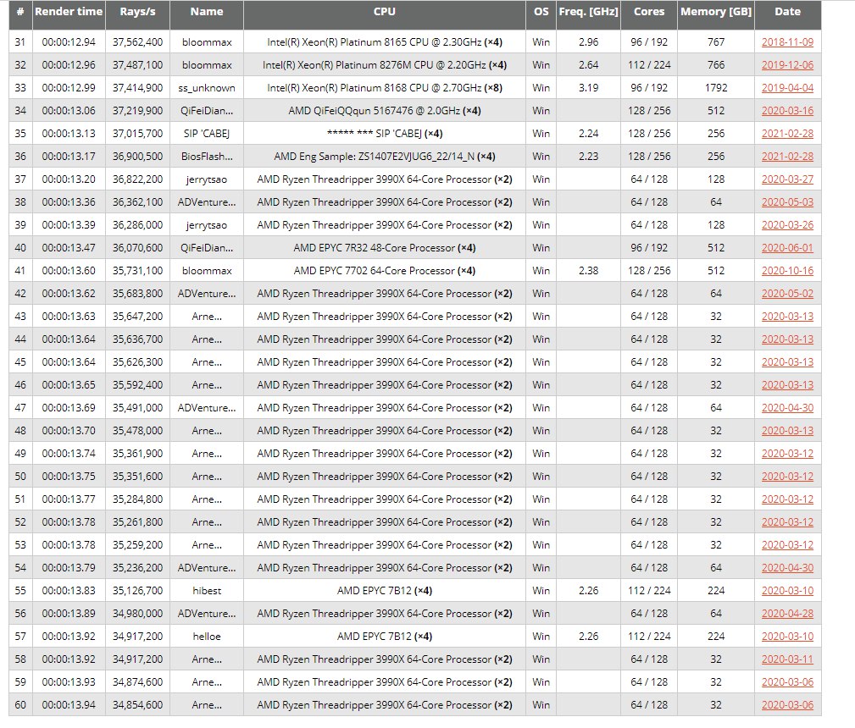Click render time 00:00:13.47
This screenshot has width=855, height=728.
click(x=69, y=248)
